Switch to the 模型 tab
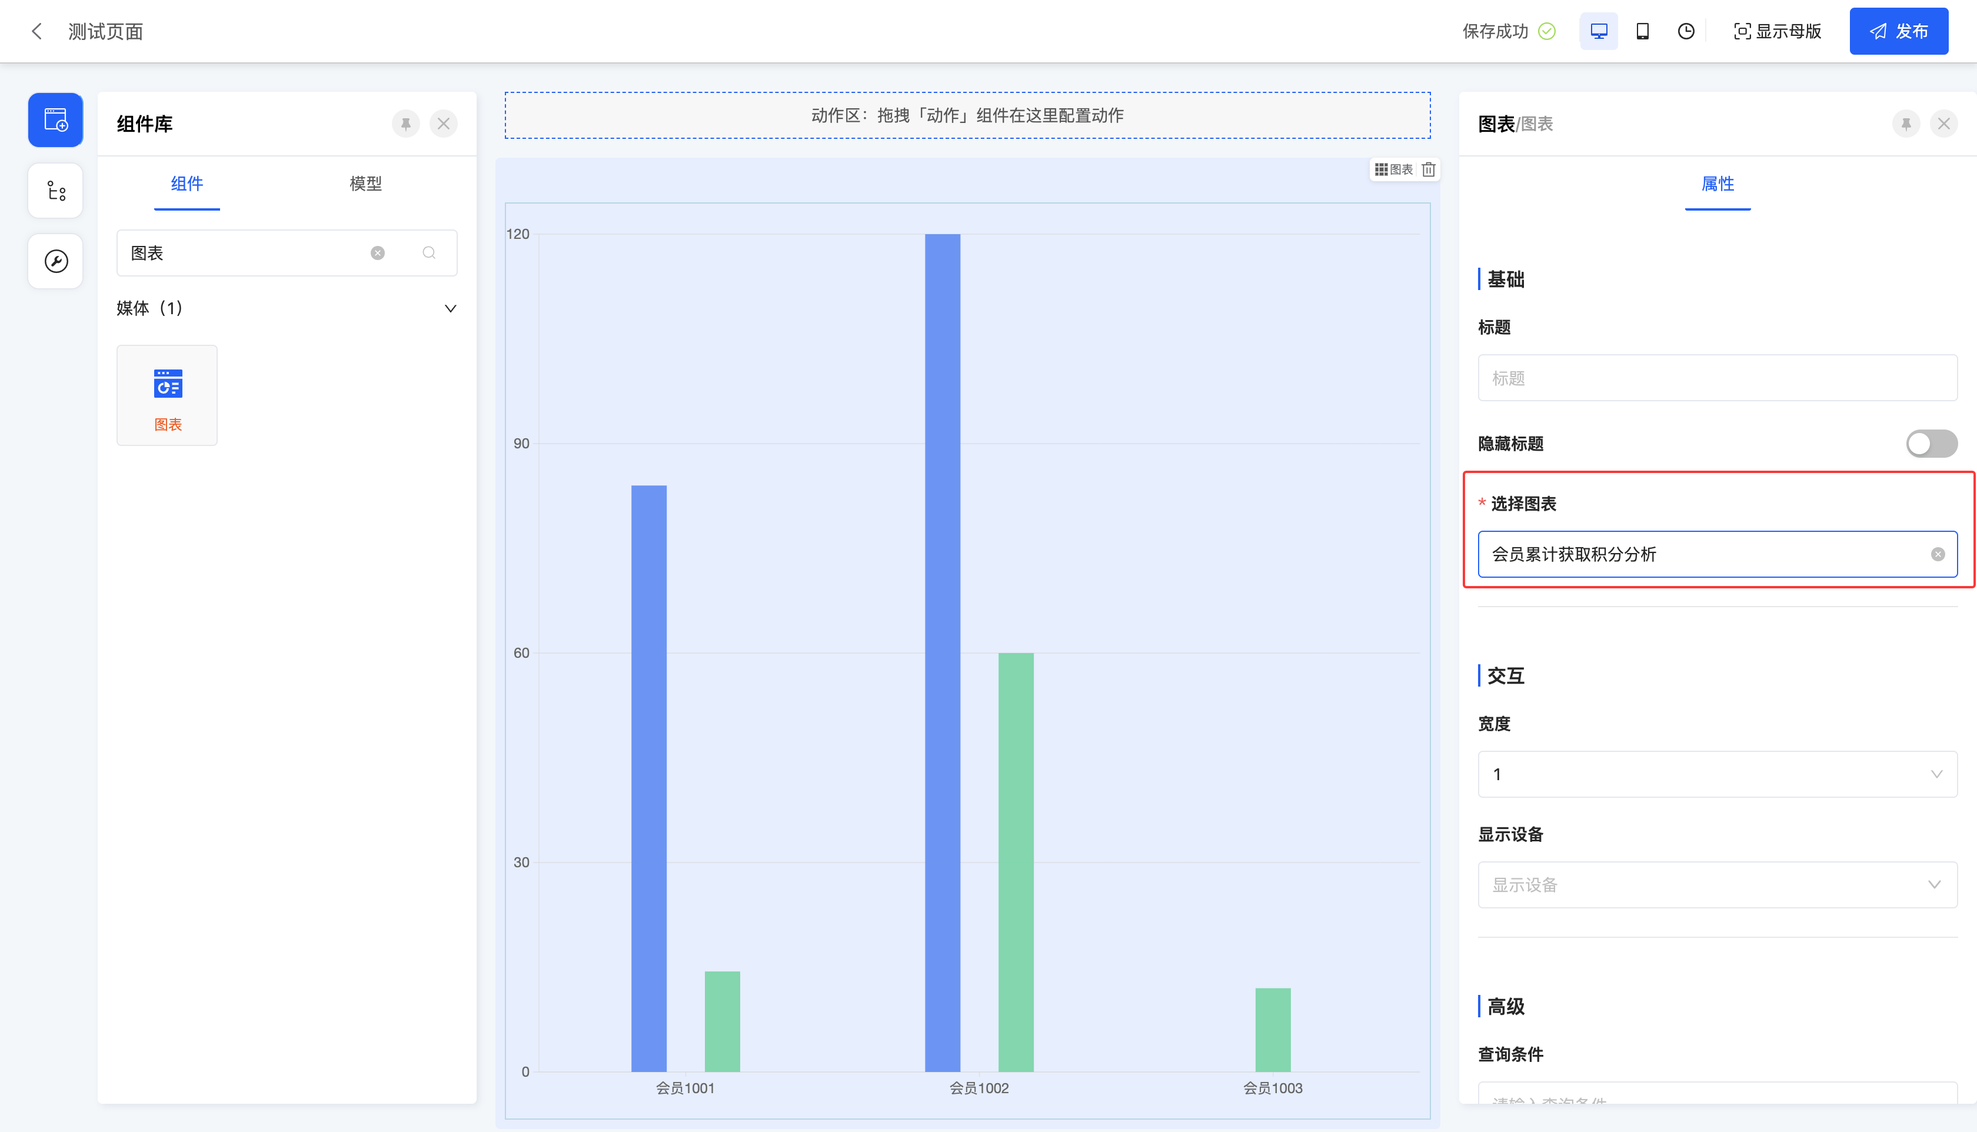Screen dimensions: 1977x1132 [x=365, y=184]
